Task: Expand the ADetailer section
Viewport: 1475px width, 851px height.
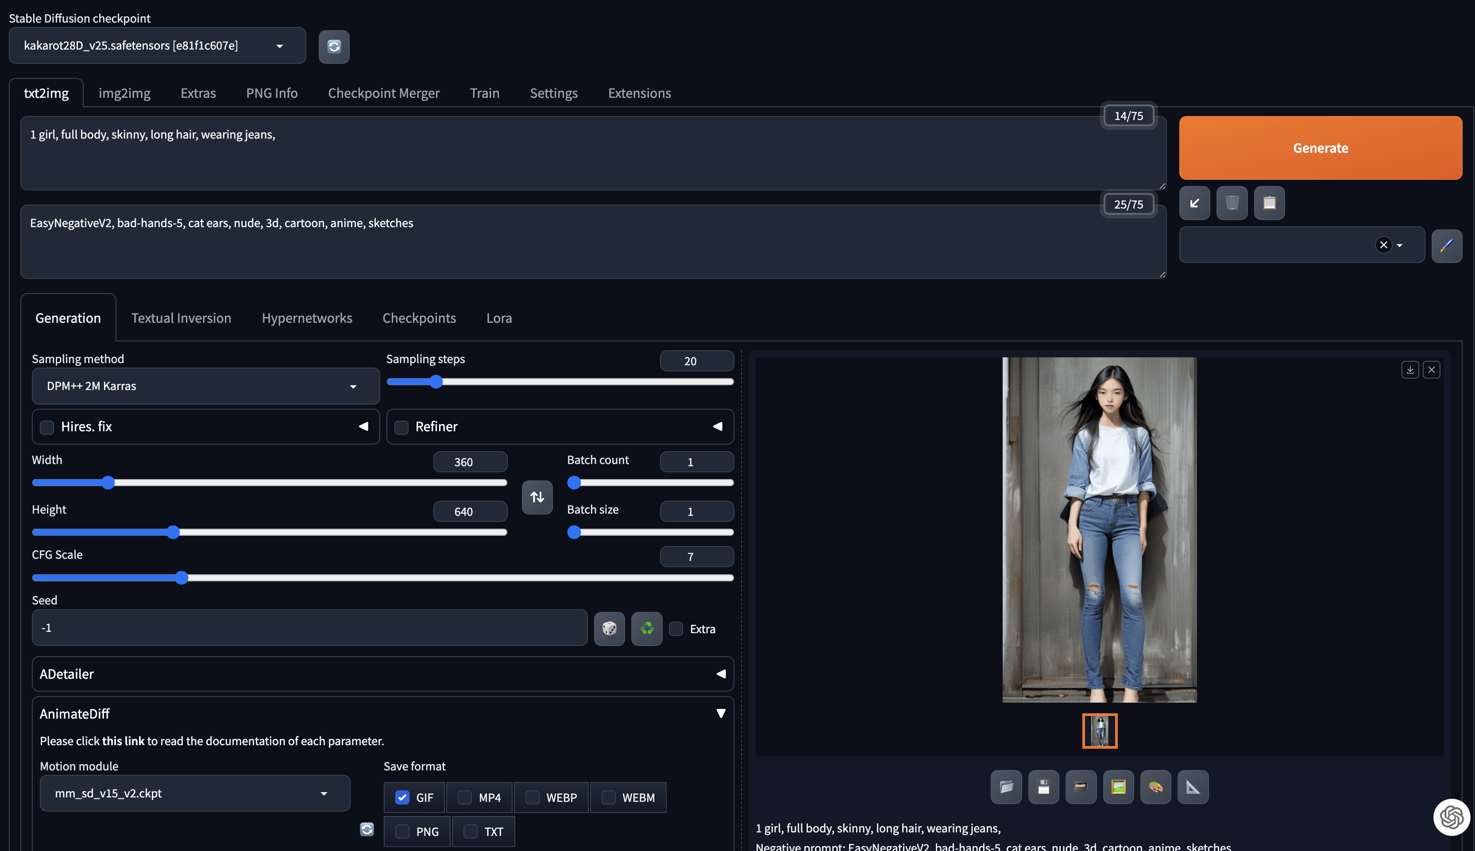Action: [382, 674]
